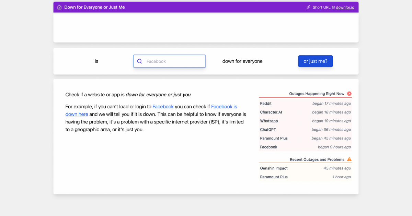The image size is (412, 216).
Task: Select the ChatGPT outage entry
Action: [x=306, y=130]
